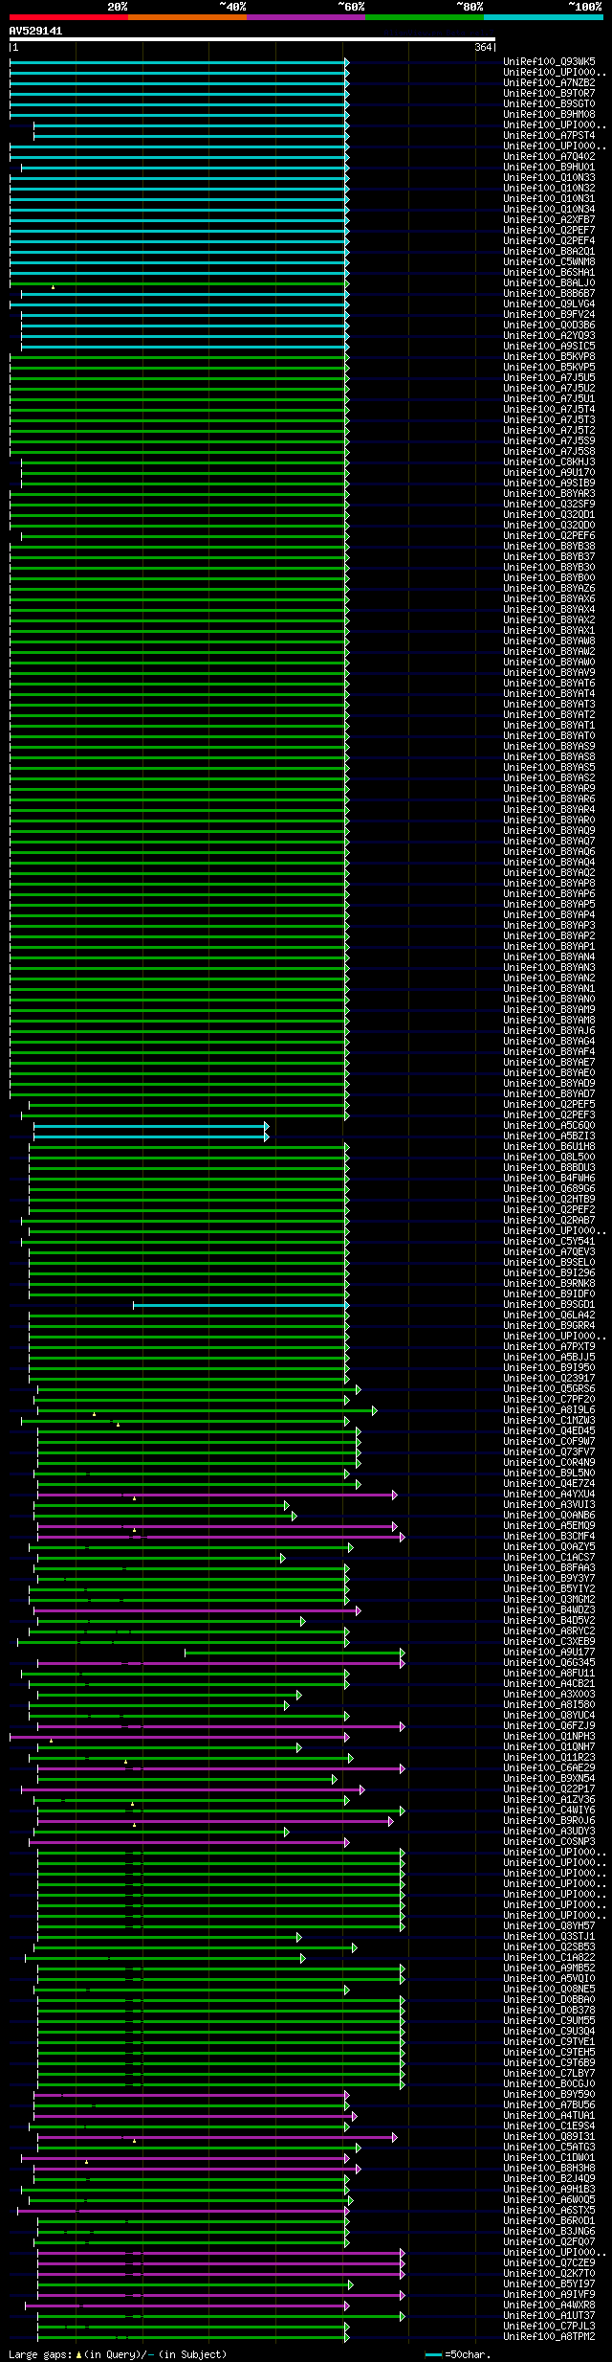612x2362 pixels.
Task: Open hit UniRef100_B9SGT0
Action: (549, 103)
